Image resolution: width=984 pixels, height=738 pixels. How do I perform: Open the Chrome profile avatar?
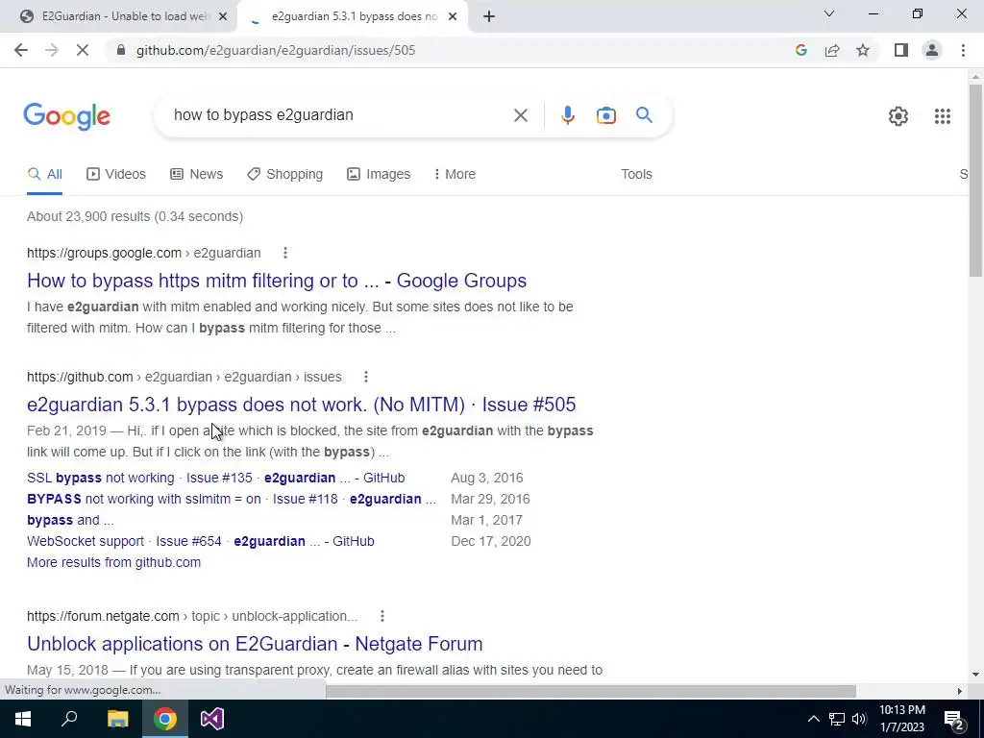[932, 50]
